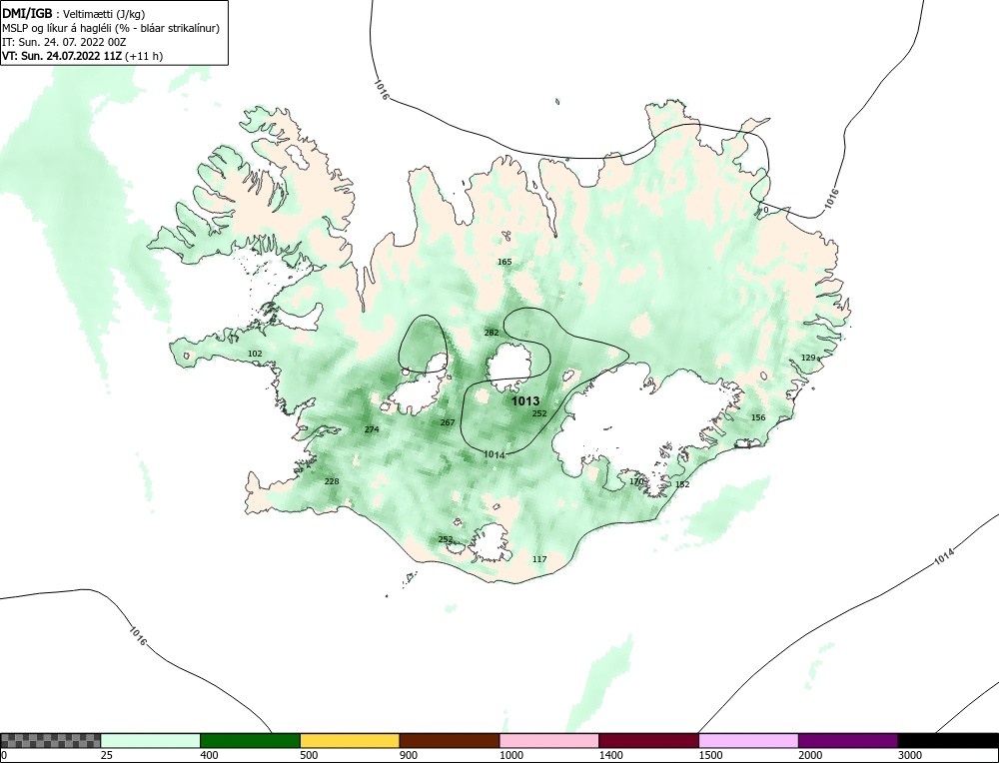Image resolution: width=999 pixels, height=763 pixels.
Task: Click the maroon 1400–1500 legend swatch
Action: tap(648, 741)
